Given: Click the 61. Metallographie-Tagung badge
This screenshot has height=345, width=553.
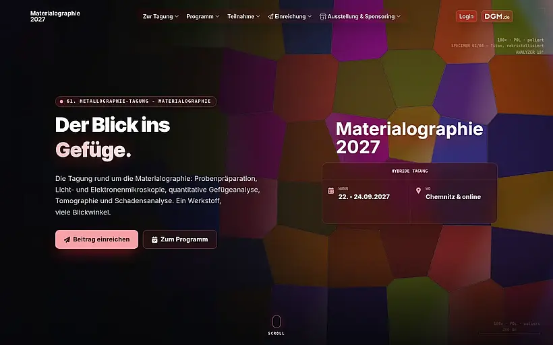Looking at the screenshot, I should pyautogui.click(x=136, y=102).
